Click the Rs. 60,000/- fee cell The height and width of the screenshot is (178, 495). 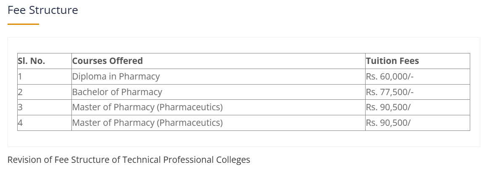point(390,77)
